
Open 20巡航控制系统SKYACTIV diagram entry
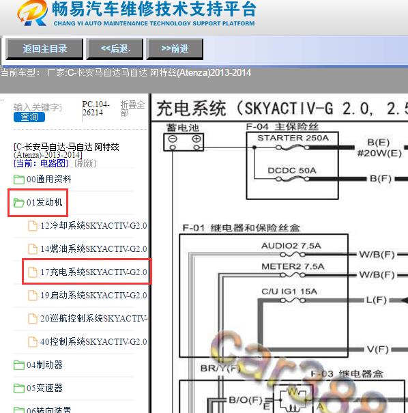93,318
